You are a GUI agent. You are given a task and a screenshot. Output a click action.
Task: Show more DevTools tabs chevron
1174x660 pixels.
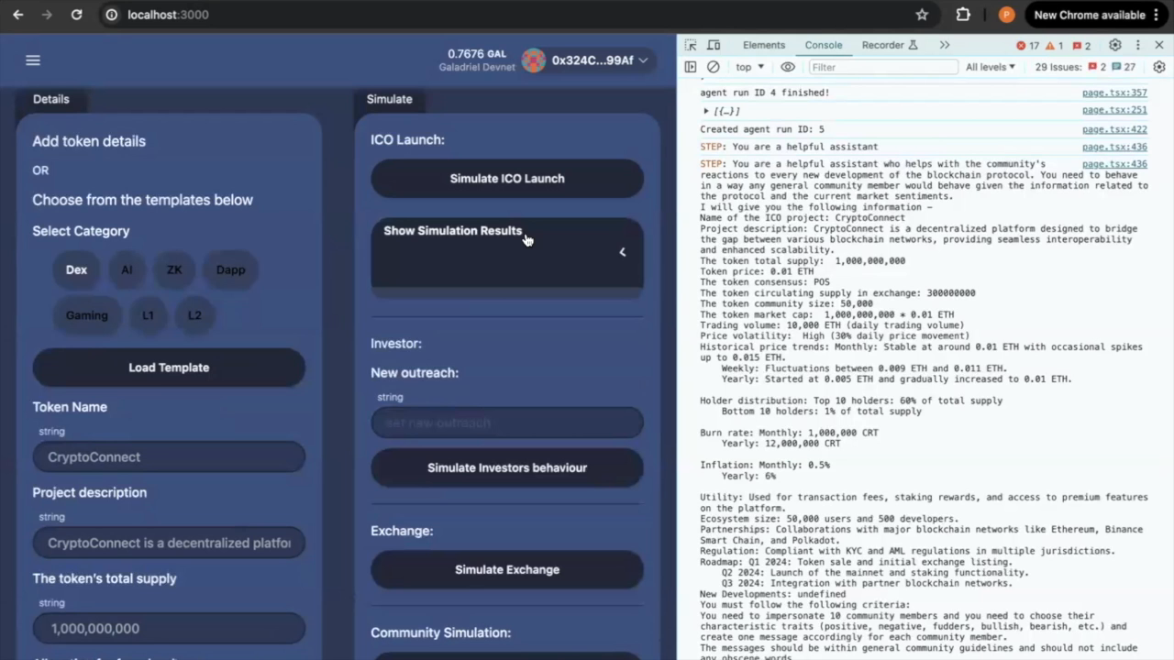point(945,45)
